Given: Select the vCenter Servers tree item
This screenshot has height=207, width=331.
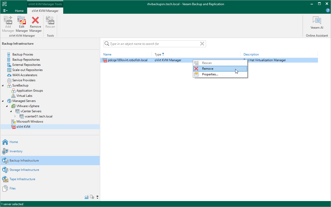Looking at the screenshot, I should click(x=31, y=111).
